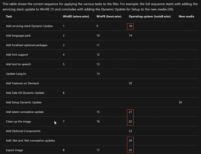Click the Add text-to-speech task
Image resolution: width=201 pixels, height=154 pixels.
point(18,64)
